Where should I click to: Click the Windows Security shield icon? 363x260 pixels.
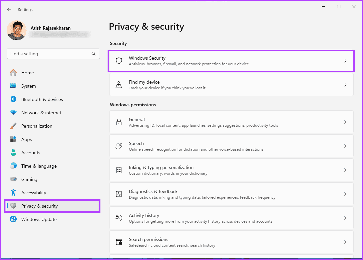point(119,61)
